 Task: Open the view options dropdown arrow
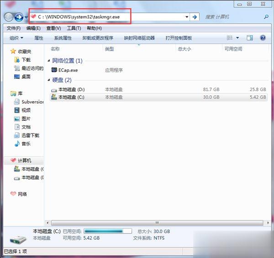tap(237, 38)
